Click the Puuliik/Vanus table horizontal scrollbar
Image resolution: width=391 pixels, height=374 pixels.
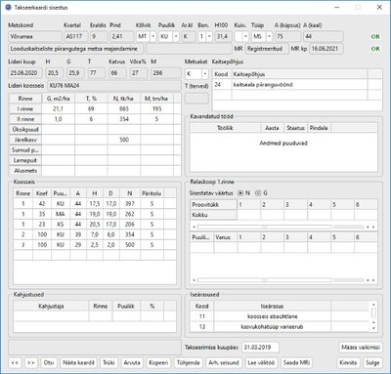click(x=283, y=280)
